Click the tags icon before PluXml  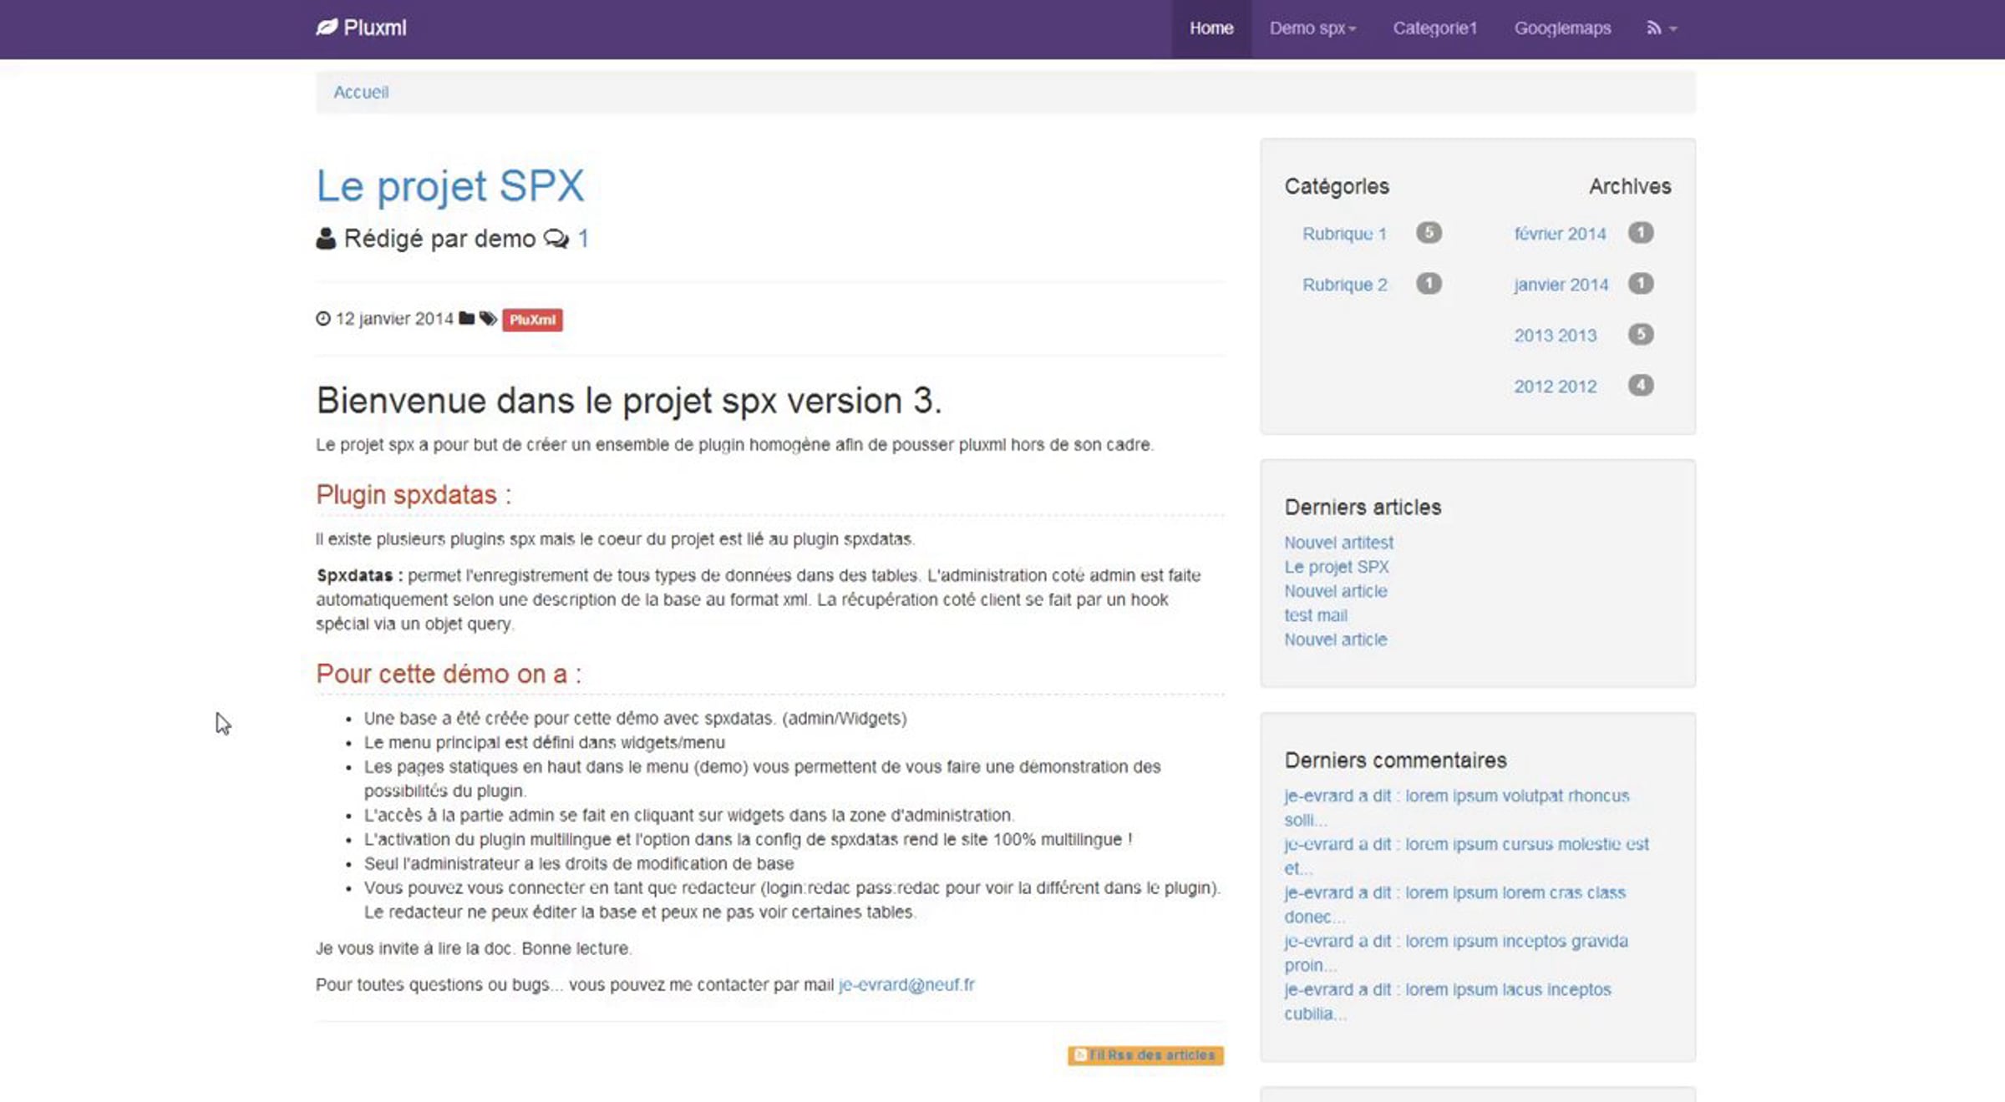coord(489,319)
